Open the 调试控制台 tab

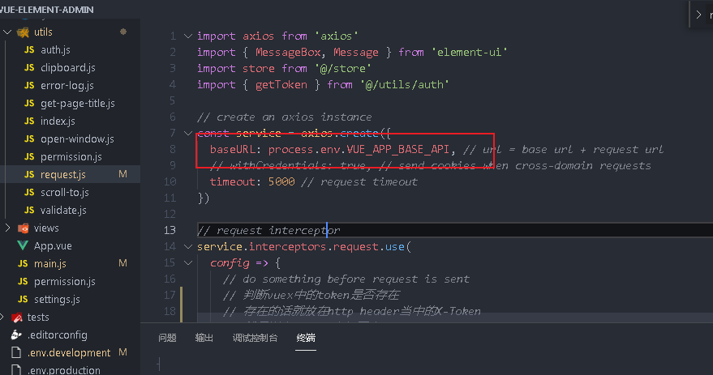pos(255,338)
